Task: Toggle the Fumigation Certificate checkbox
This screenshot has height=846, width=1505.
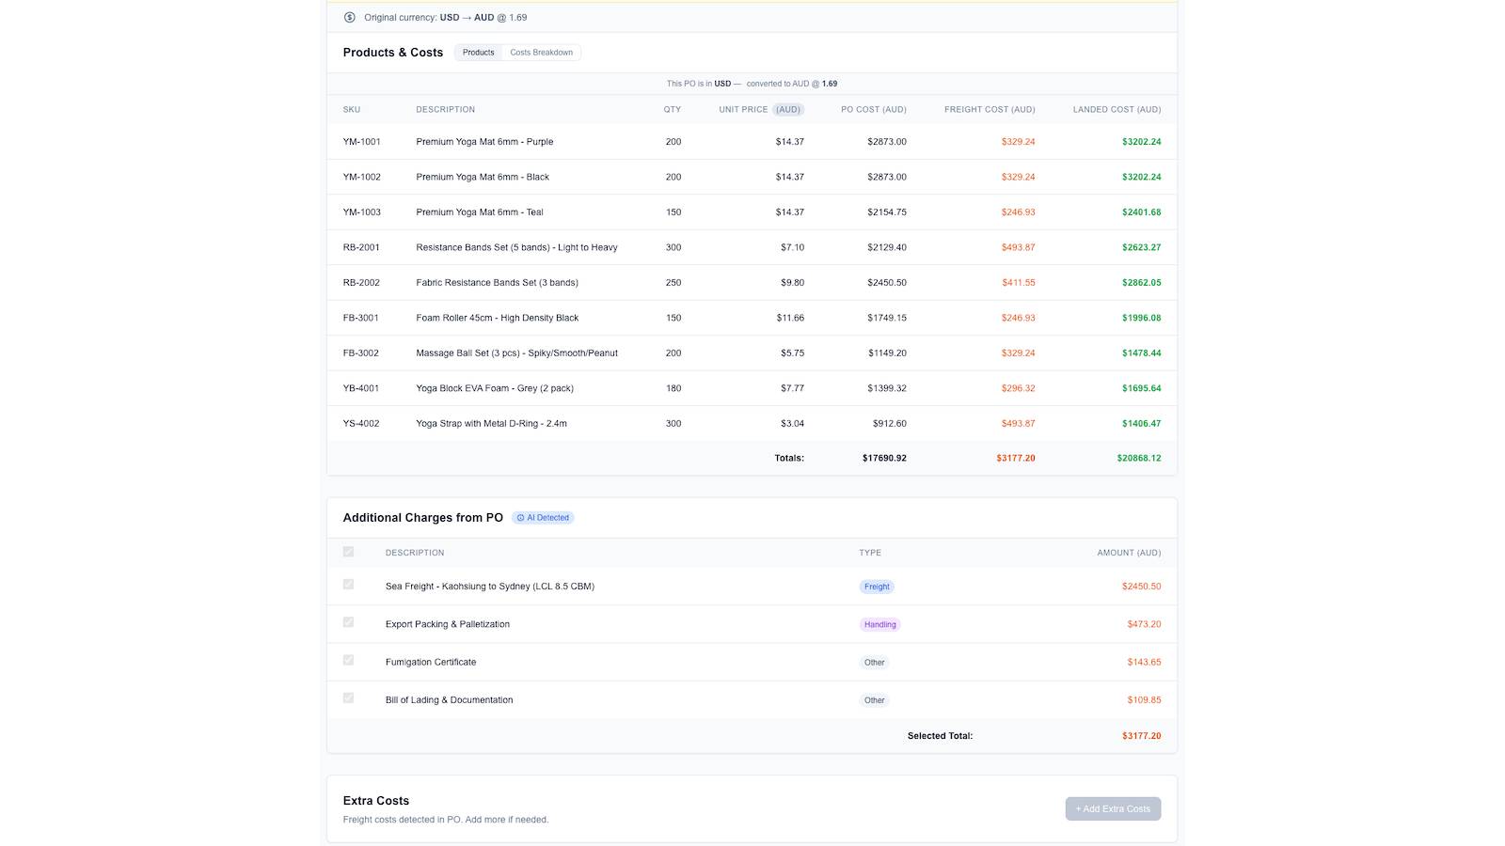Action: [x=348, y=660]
